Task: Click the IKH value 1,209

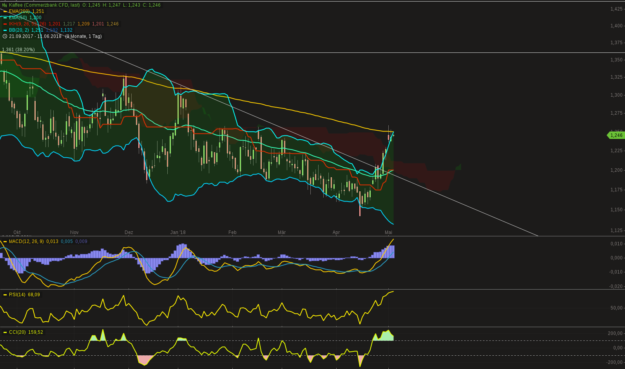Action: [x=83, y=24]
